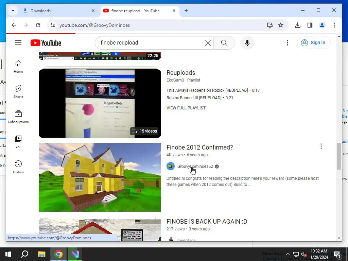Click the page vertical scrollbar thumb

tap(339, 156)
